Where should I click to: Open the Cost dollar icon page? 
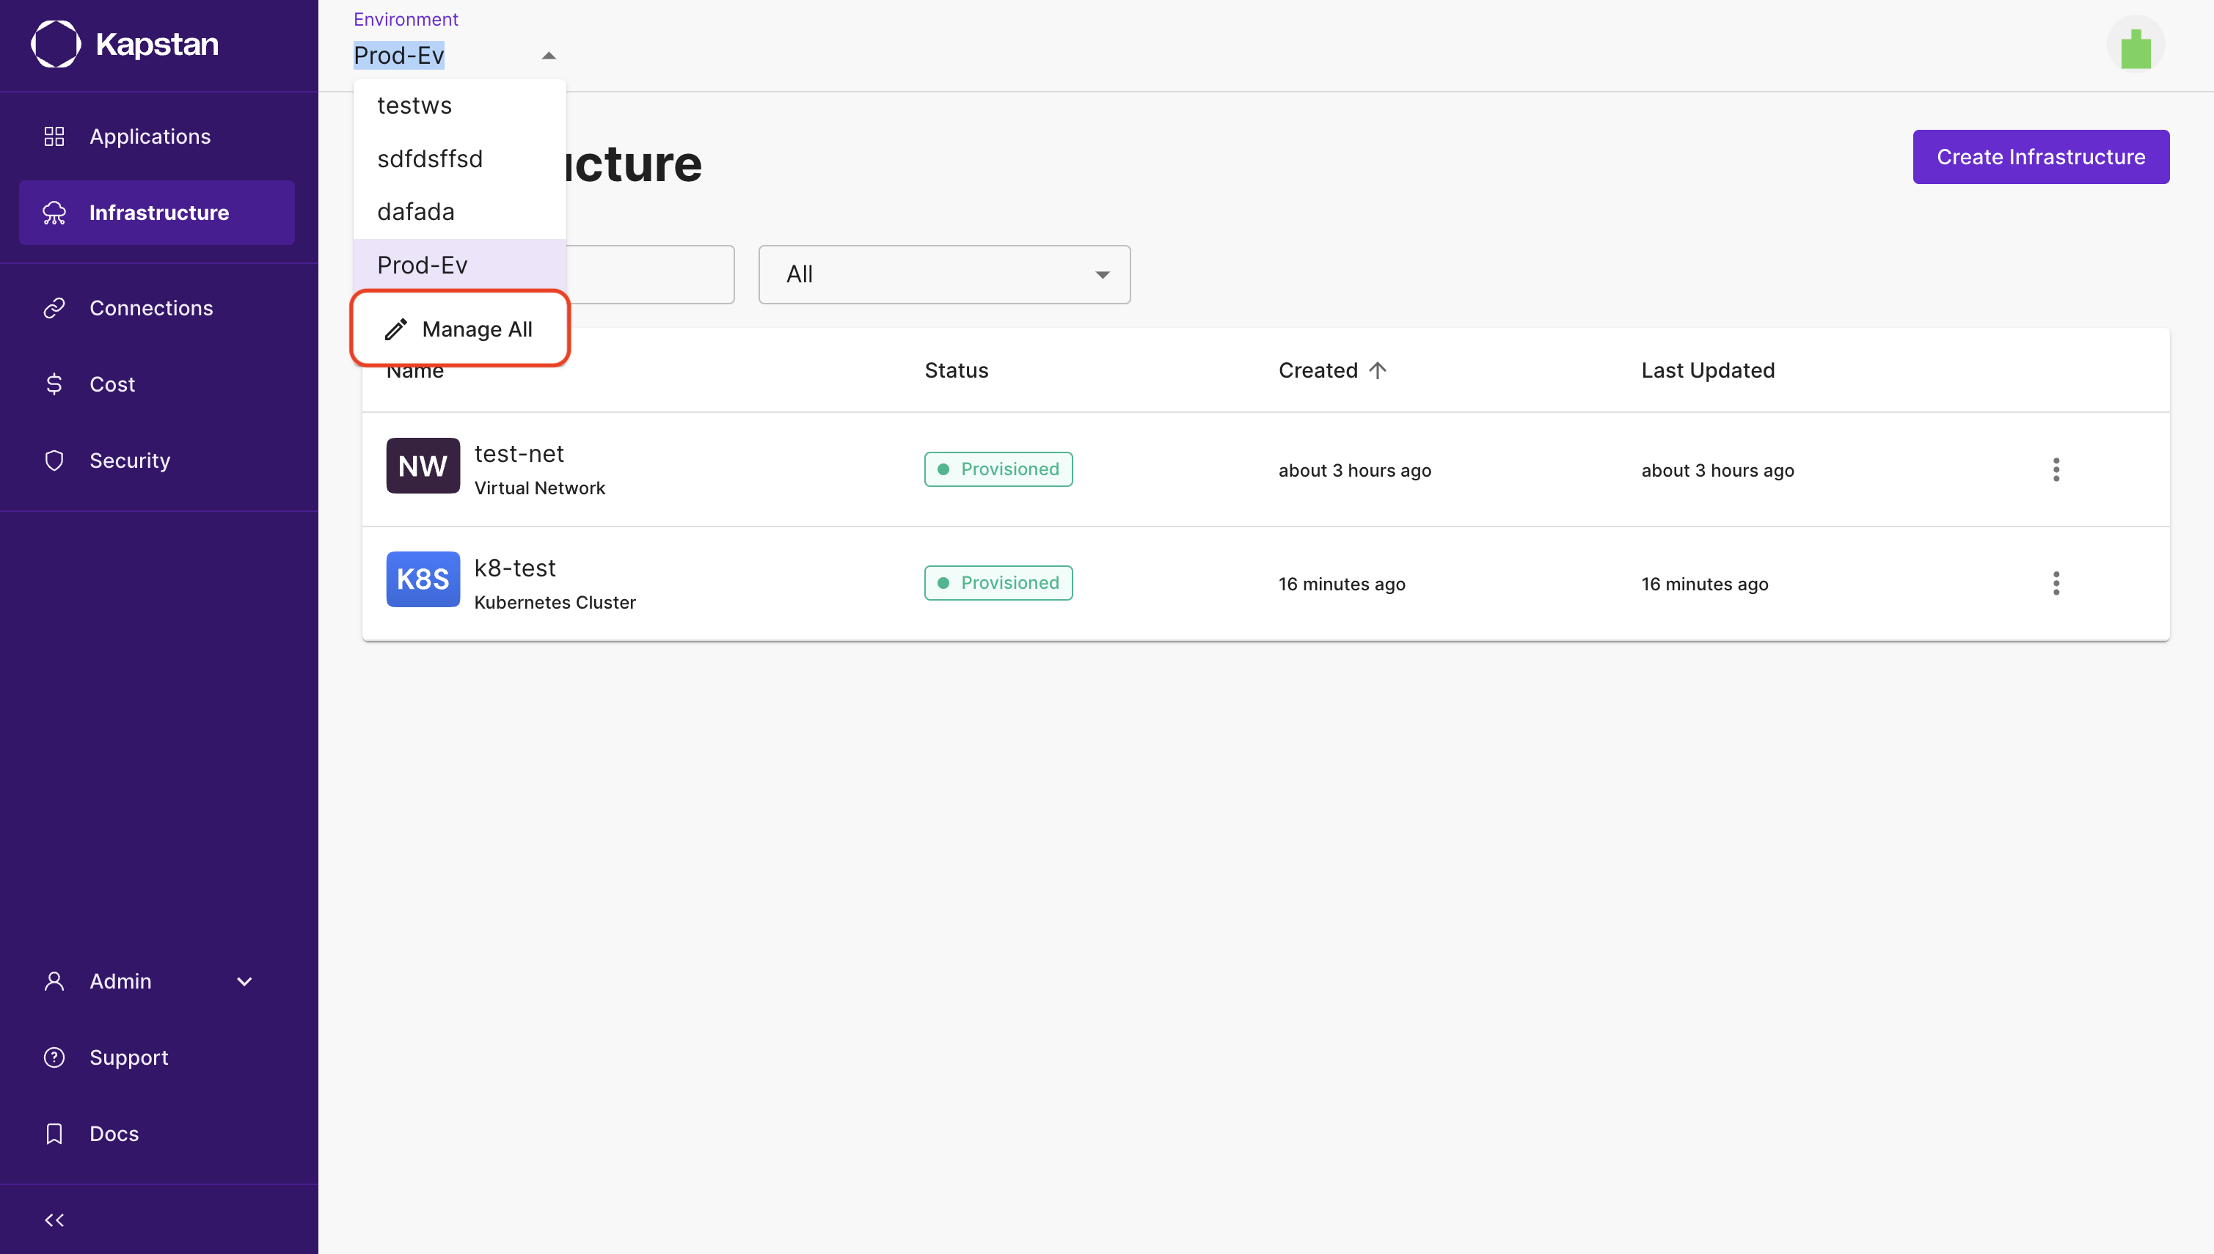point(54,384)
